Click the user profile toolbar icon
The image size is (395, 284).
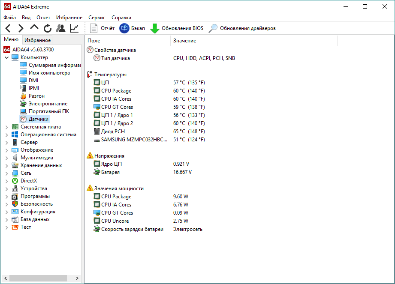(x=61, y=28)
